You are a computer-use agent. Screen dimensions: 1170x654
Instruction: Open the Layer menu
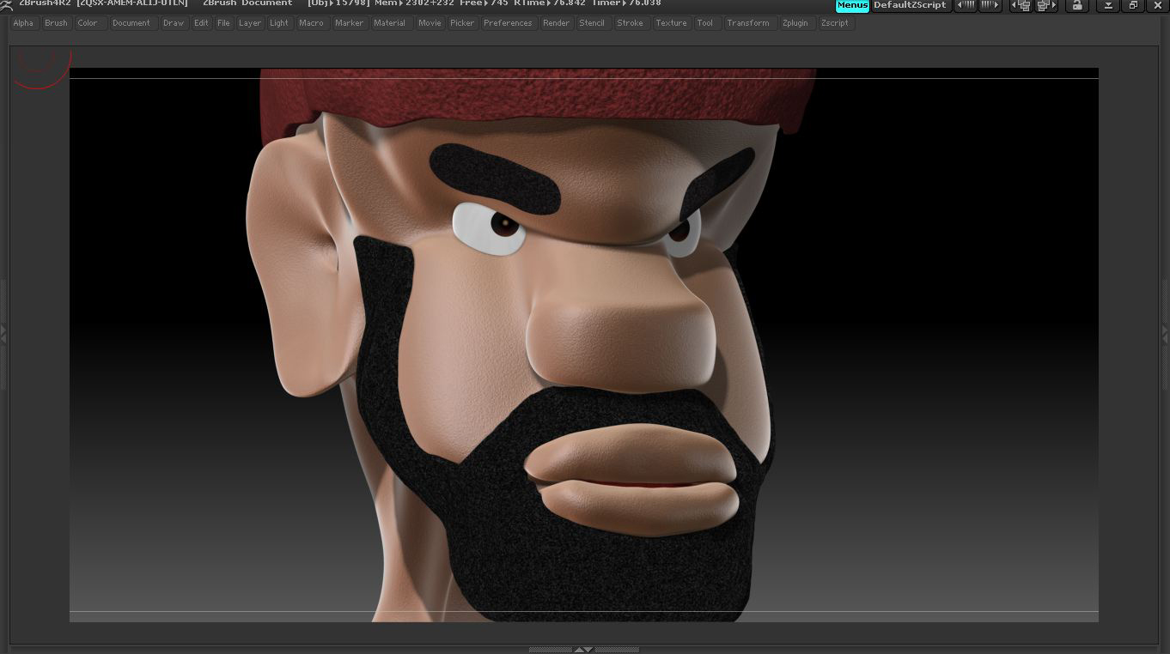(x=250, y=23)
